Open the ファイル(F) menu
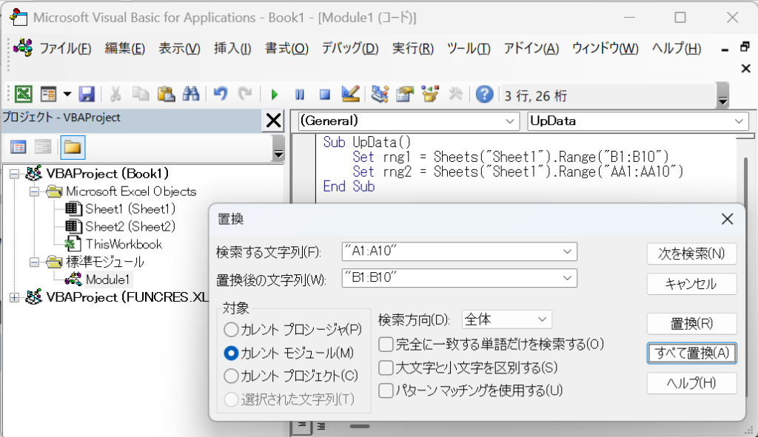The image size is (758, 437). [65, 48]
